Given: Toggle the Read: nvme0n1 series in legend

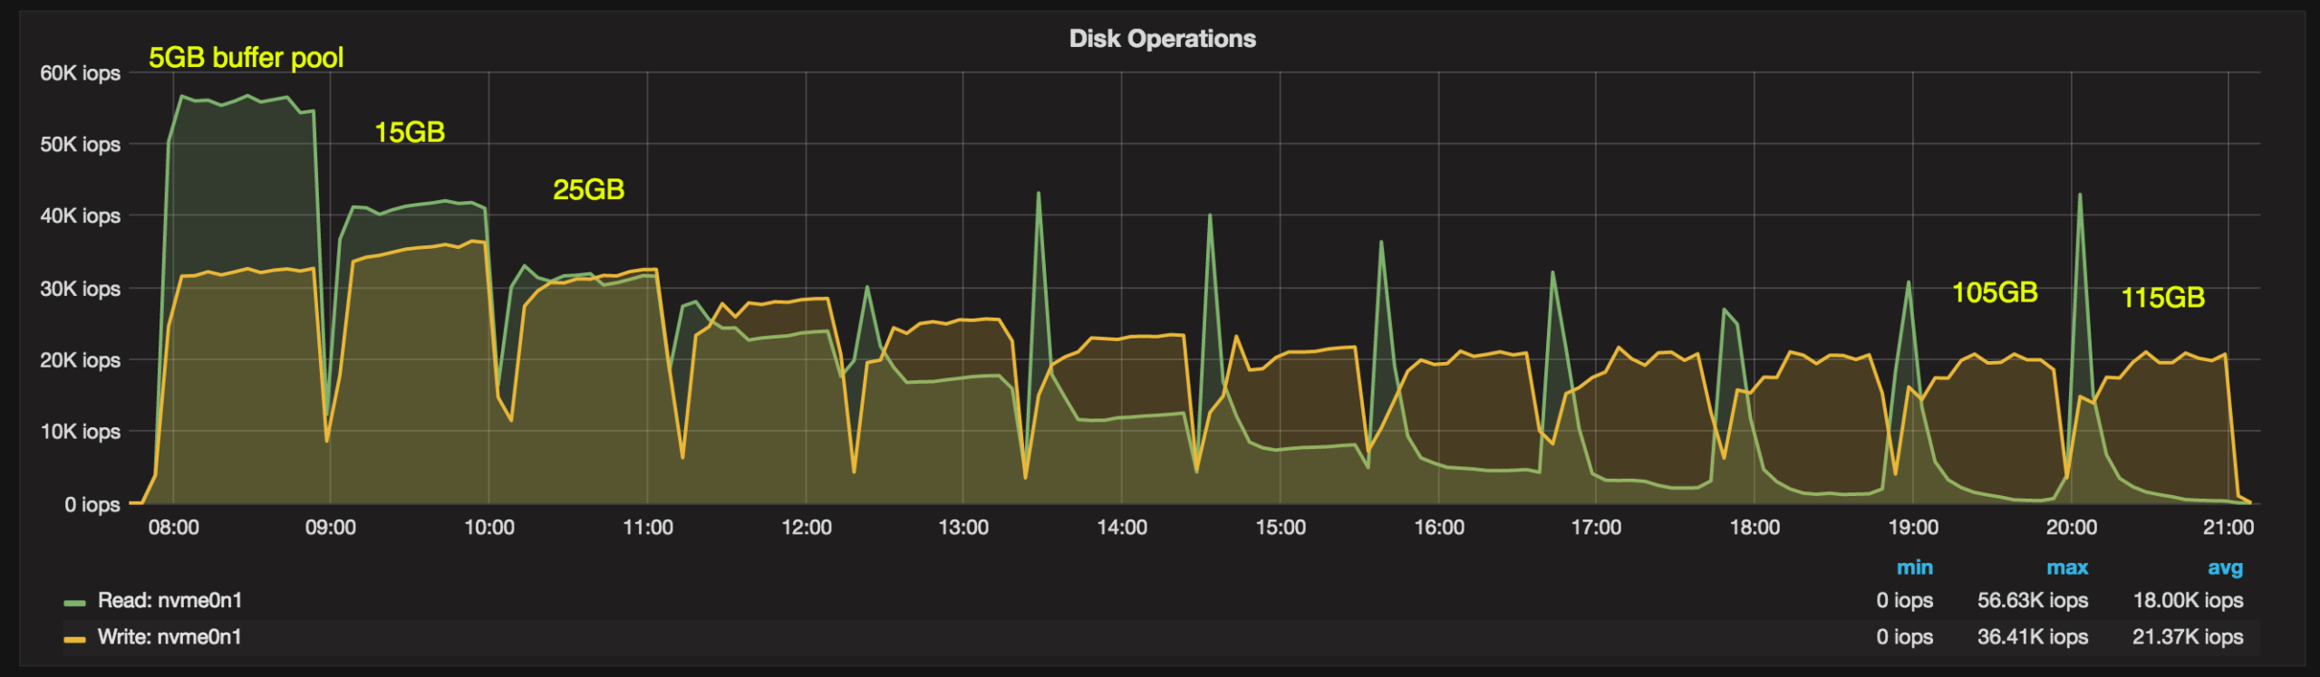Looking at the screenshot, I should (x=169, y=600).
